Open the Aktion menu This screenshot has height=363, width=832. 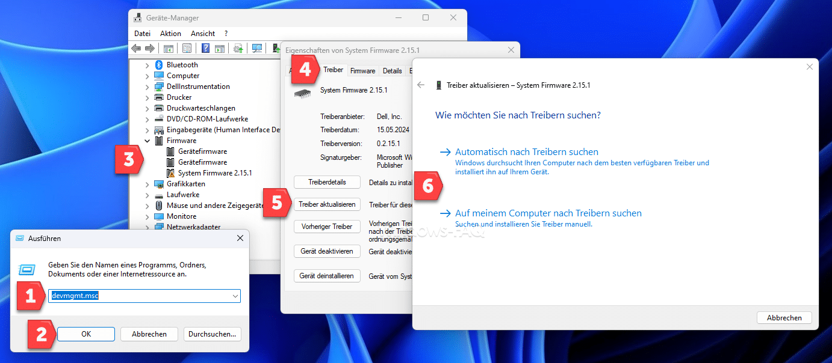pyautogui.click(x=170, y=34)
